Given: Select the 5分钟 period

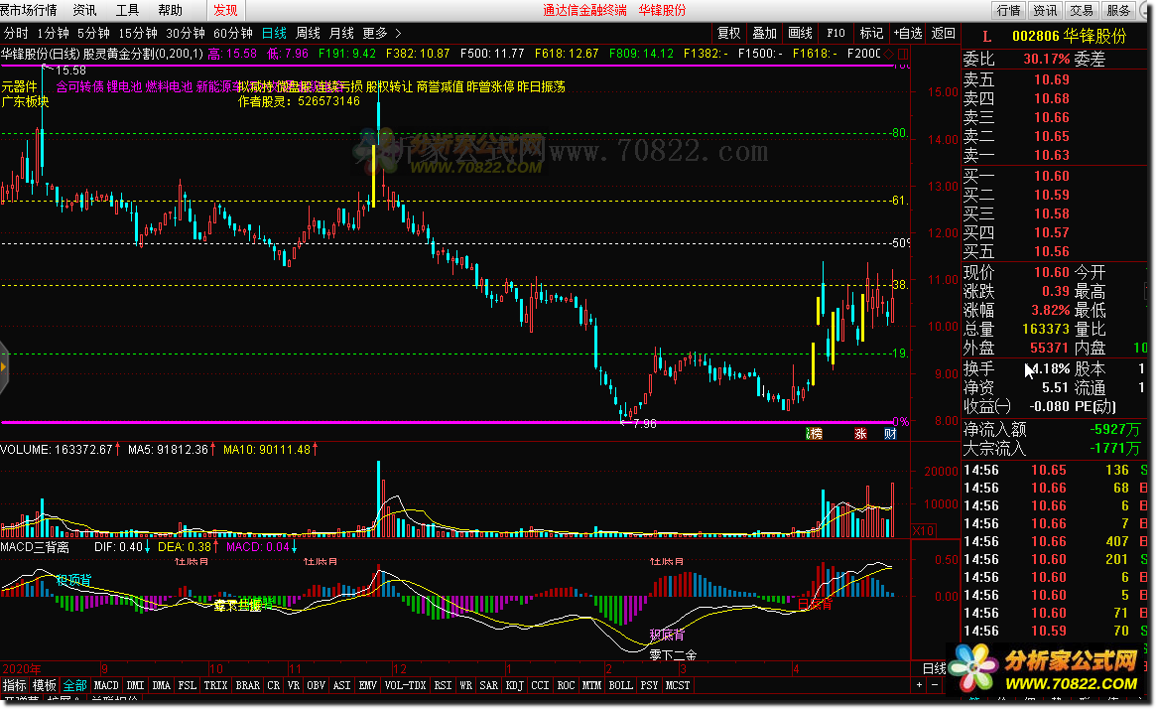Looking at the screenshot, I should click(93, 33).
